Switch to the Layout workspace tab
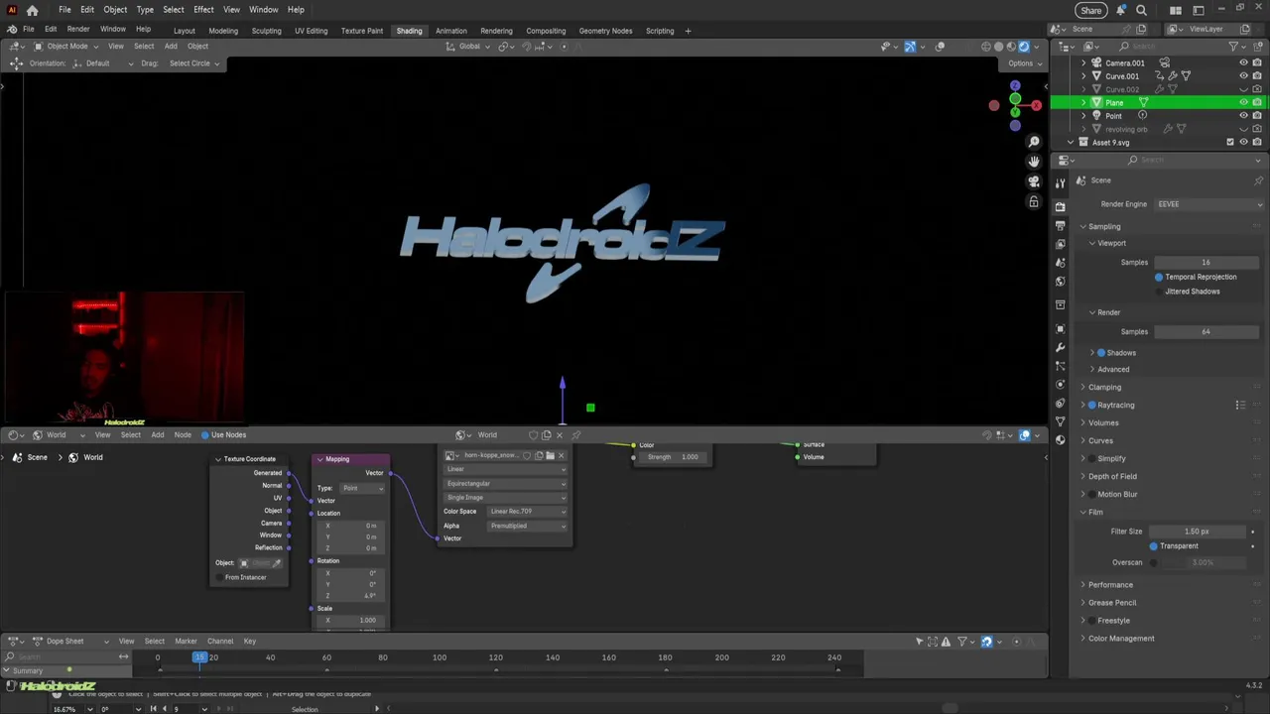The image size is (1270, 714). pos(185,31)
